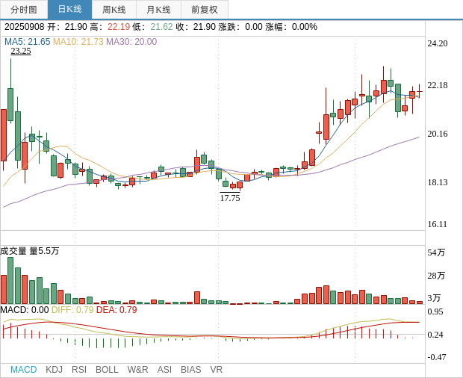Click the 20.16 price axis label
463x378 pixels.
[x=438, y=134]
